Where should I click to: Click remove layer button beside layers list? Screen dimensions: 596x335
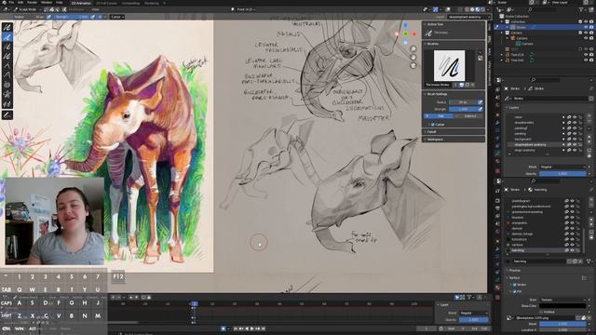[x=589, y=121]
